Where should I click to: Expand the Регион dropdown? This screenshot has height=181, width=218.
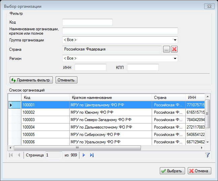pos(175,59)
